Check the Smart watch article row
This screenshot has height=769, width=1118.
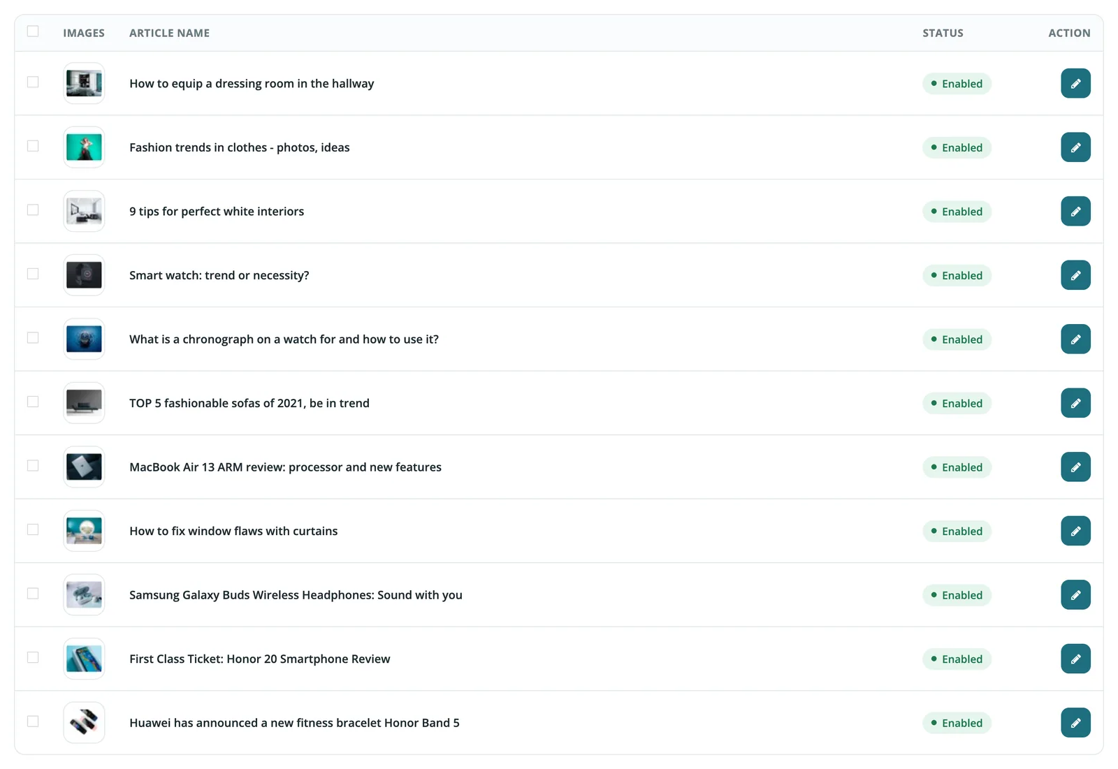tap(33, 274)
